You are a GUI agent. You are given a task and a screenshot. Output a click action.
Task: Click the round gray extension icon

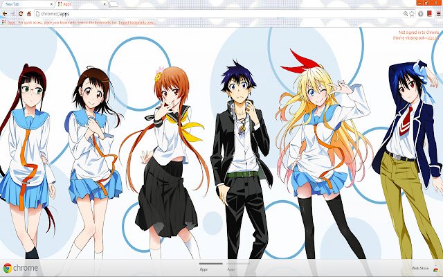[x=421, y=14]
